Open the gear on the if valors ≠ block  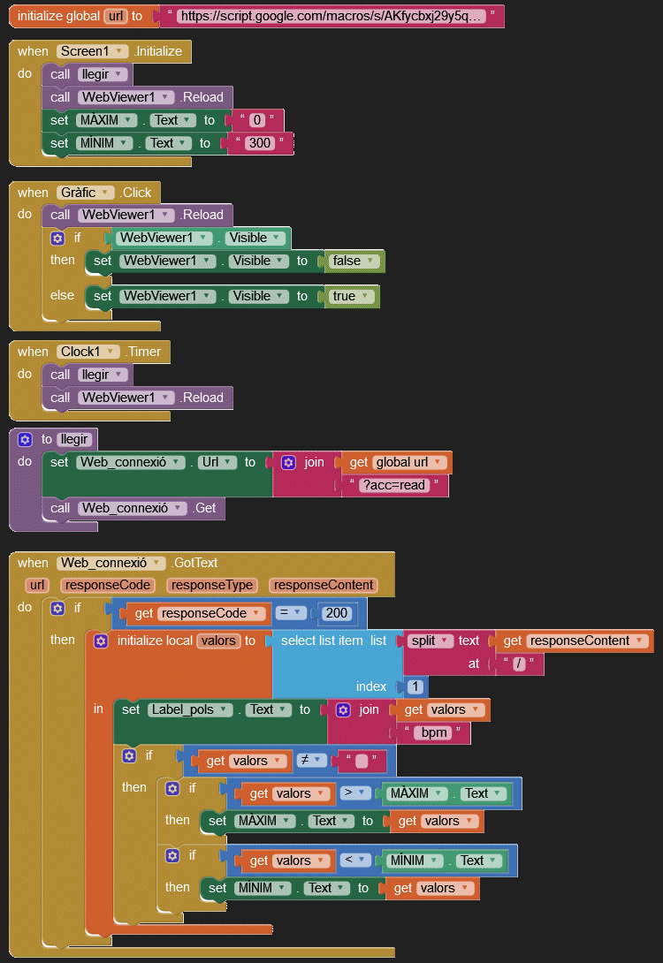tap(129, 755)
